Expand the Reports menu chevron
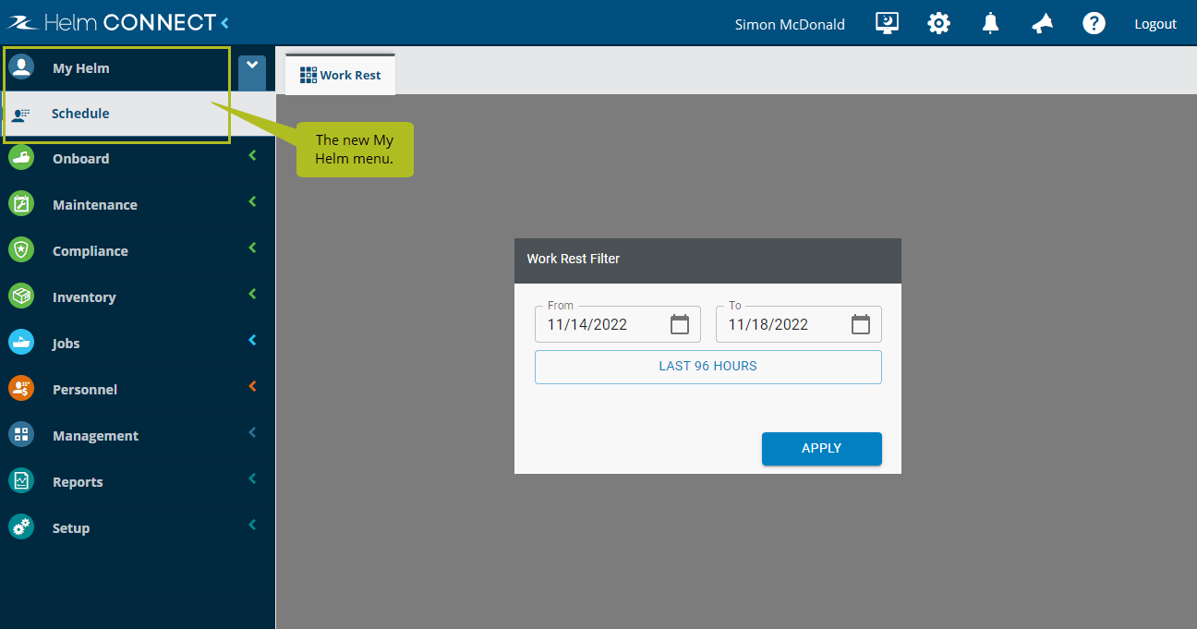Screen dimensions: 1197x629 click(x=252, y=479)
